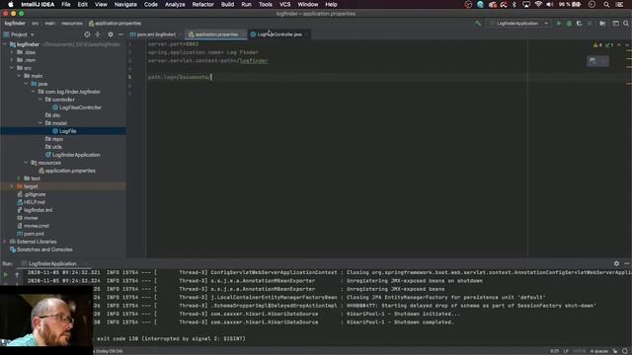
Task: Close the application.properties editor tab
Action: [x=243, y=35]
